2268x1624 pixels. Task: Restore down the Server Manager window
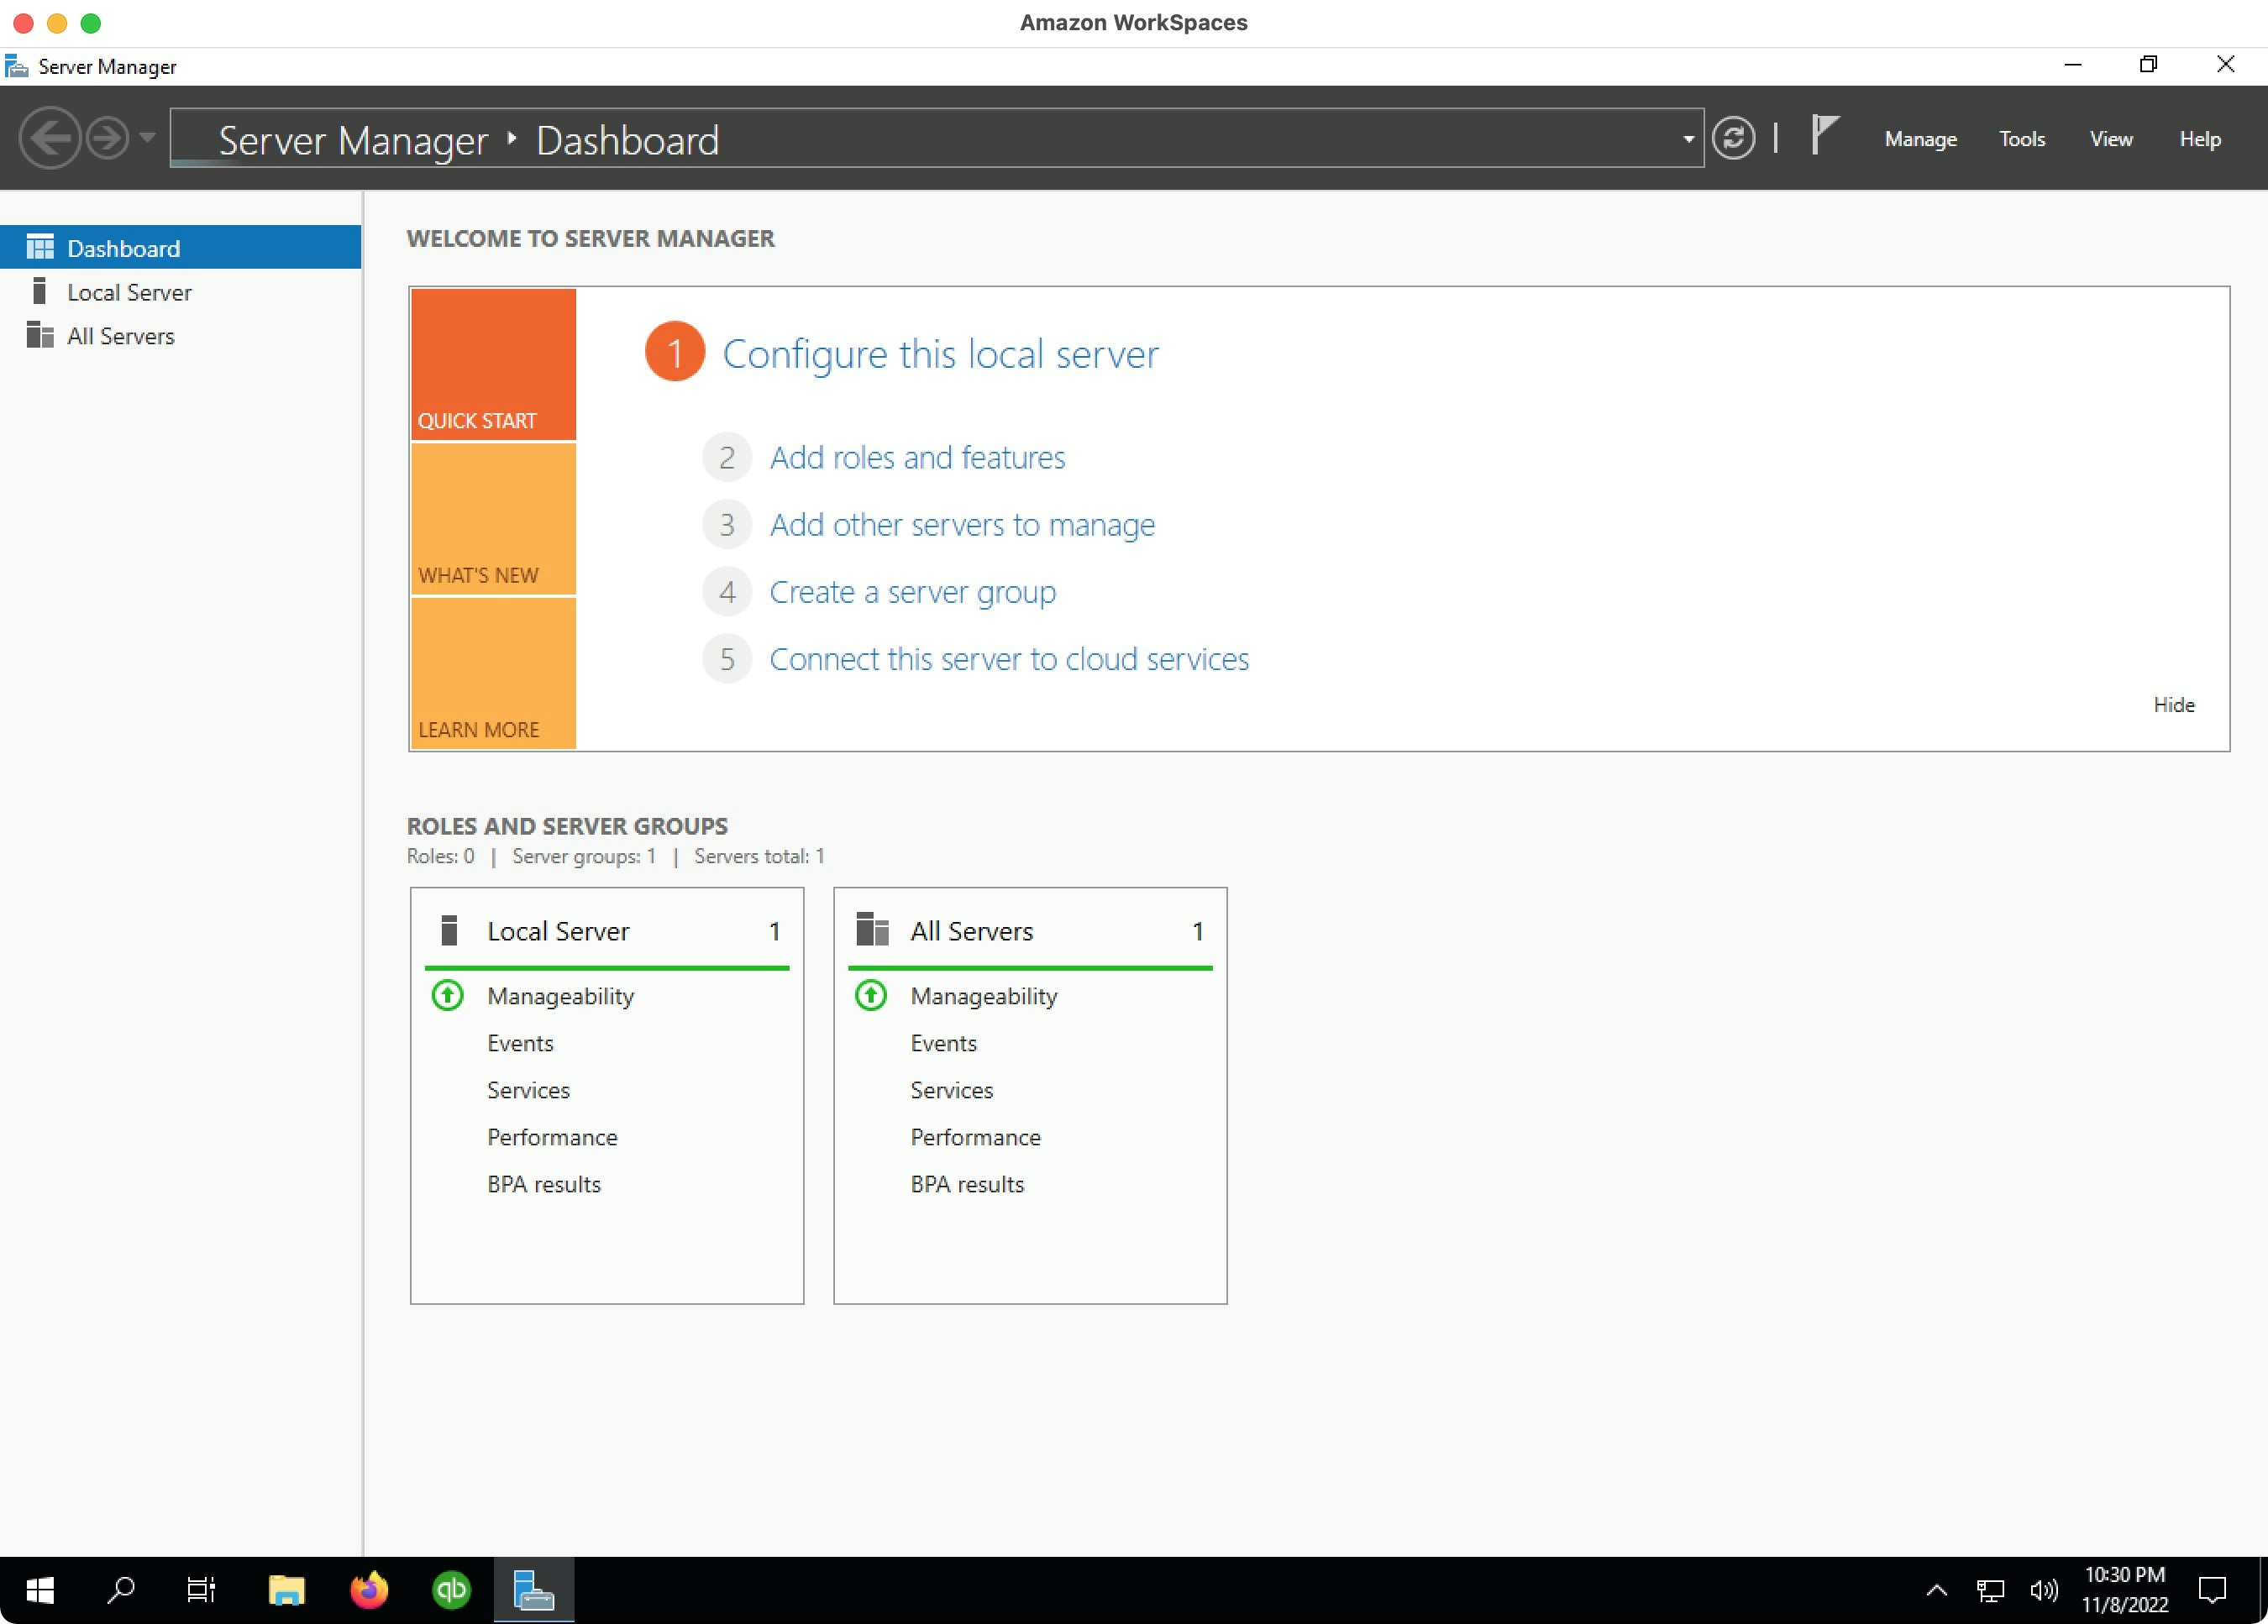click(2148, 65)
